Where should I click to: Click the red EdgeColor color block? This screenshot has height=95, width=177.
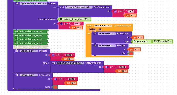(55, 87)
